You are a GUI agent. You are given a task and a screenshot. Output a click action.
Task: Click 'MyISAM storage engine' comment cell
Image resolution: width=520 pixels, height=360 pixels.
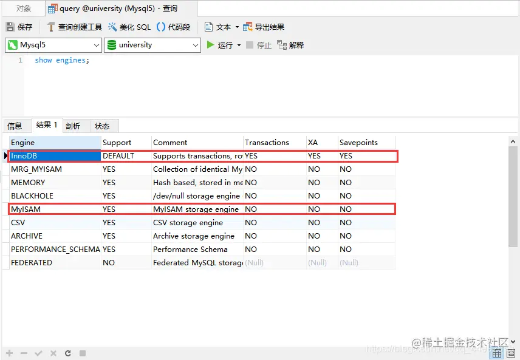point(197,209)
